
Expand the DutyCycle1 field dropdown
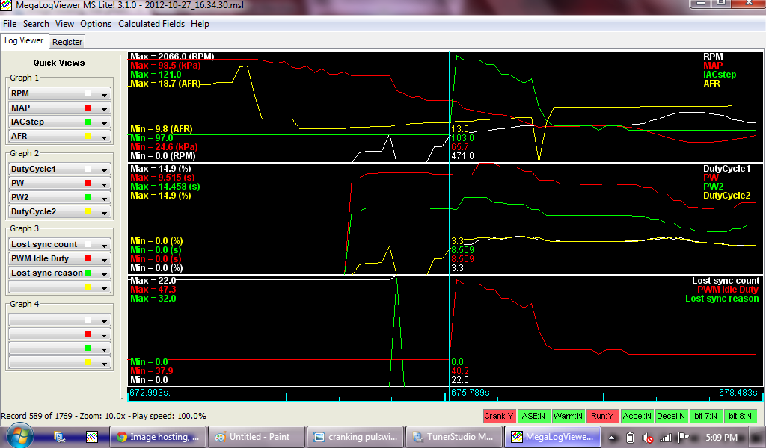(x=104, y=169)
